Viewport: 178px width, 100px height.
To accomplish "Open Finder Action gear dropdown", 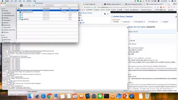I will (x=34, y=6).
